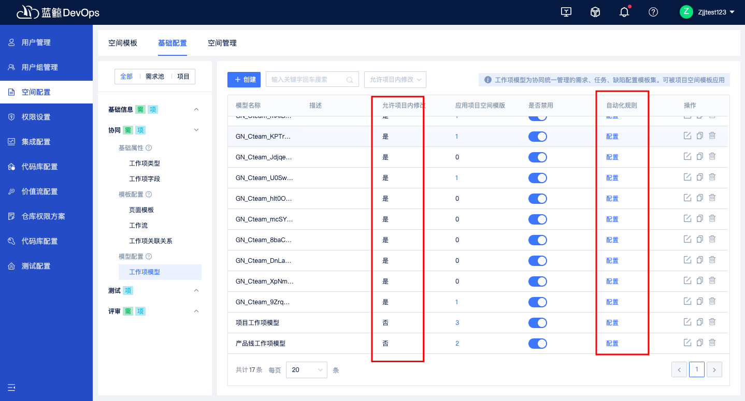Expand the 基础信息 section
Viewport: 745px width, 401px height.
(x=196, y=109)
